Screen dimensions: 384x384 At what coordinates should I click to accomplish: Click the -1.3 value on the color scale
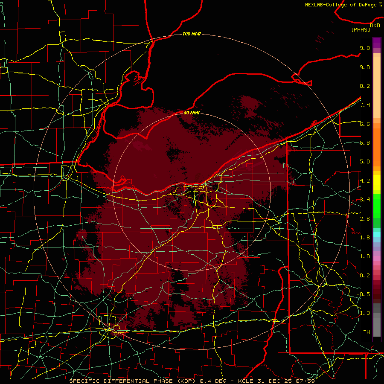(363, 313)
